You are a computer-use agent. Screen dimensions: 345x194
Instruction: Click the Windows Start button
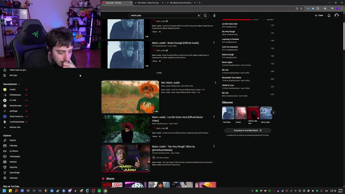(4, 191)
